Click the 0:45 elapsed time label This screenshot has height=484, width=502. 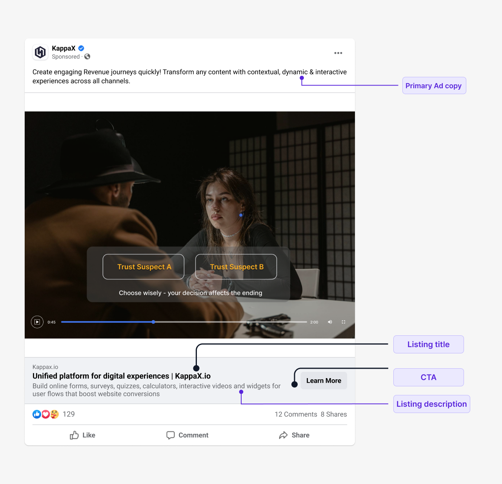52,322
